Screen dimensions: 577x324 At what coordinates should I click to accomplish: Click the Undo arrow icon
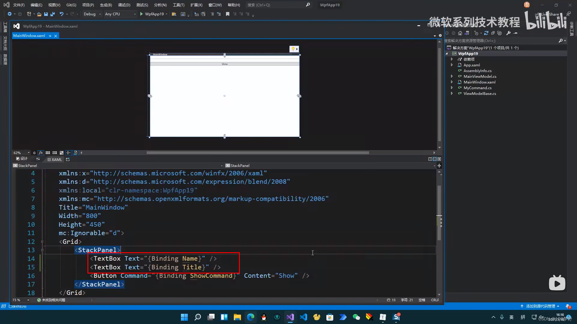click(61, 14)
